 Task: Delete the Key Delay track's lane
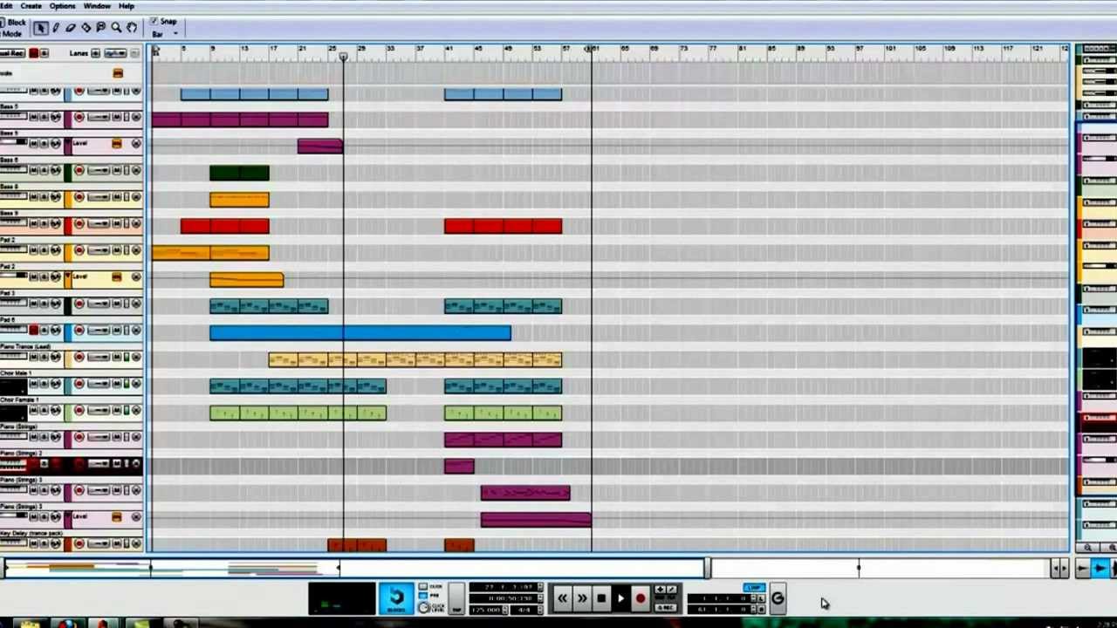click(136, 544)
